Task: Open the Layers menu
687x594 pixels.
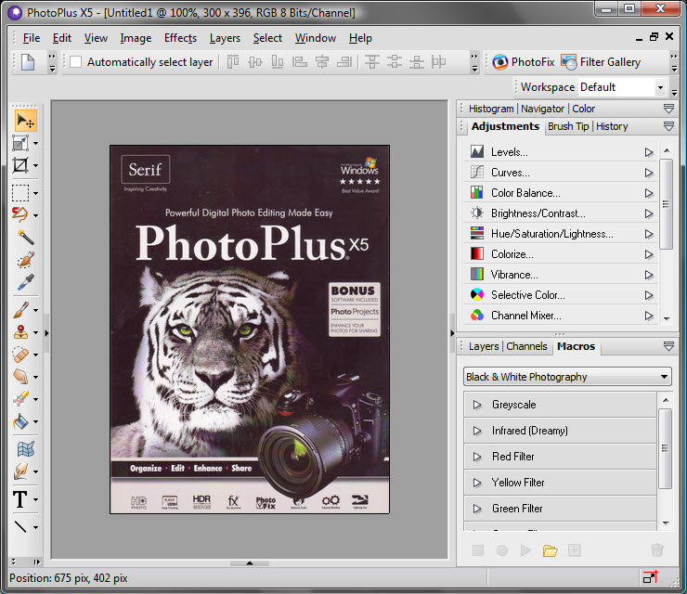Action: point(225,38)
